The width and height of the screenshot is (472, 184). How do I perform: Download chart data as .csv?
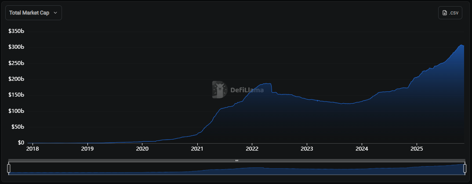pos(450,13)
